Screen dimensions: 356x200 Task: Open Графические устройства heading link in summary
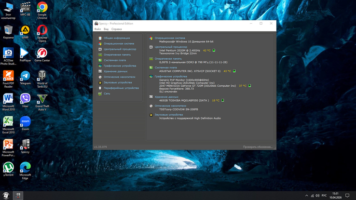click(x=171, y=77)
